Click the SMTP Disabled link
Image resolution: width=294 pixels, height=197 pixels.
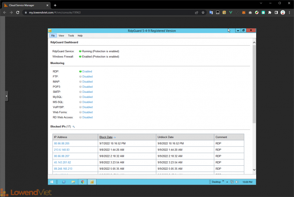click(x=87, y=92)
